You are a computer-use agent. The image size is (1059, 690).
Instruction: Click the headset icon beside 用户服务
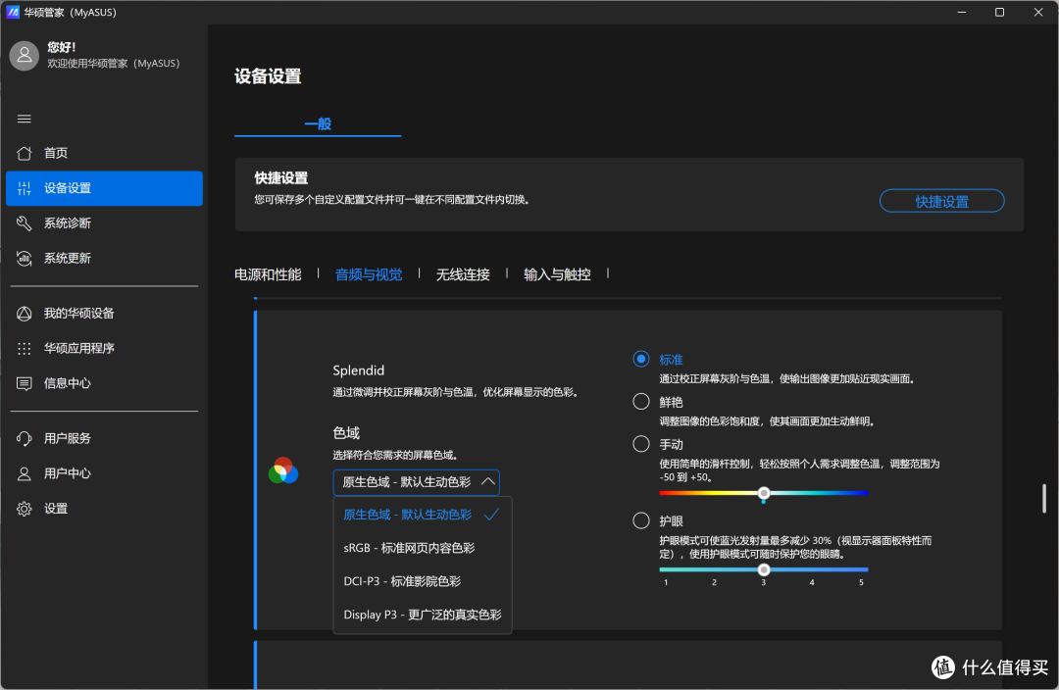coord(25,439)
